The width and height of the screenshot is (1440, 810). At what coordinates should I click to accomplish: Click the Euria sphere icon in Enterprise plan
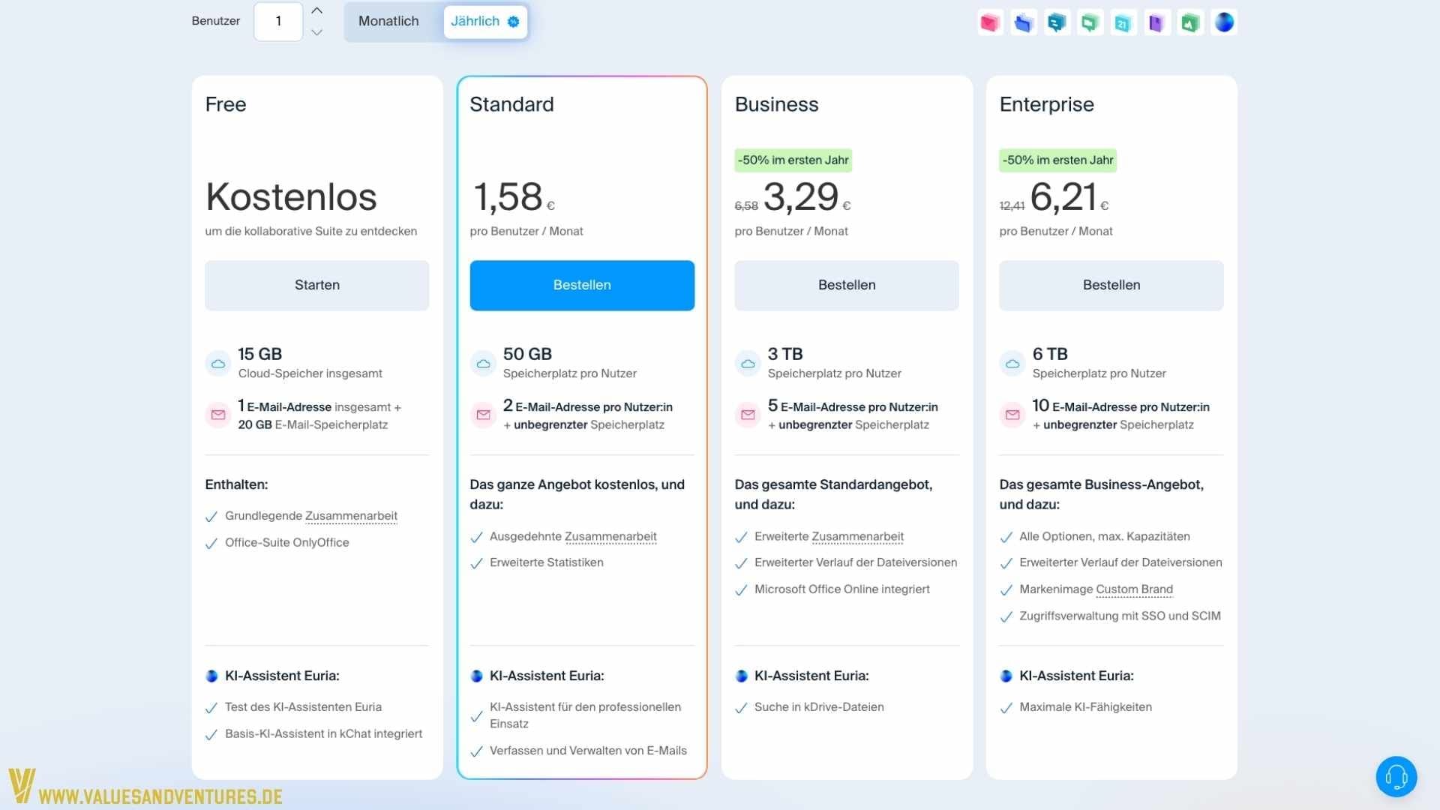click(x=1006, y=676)
